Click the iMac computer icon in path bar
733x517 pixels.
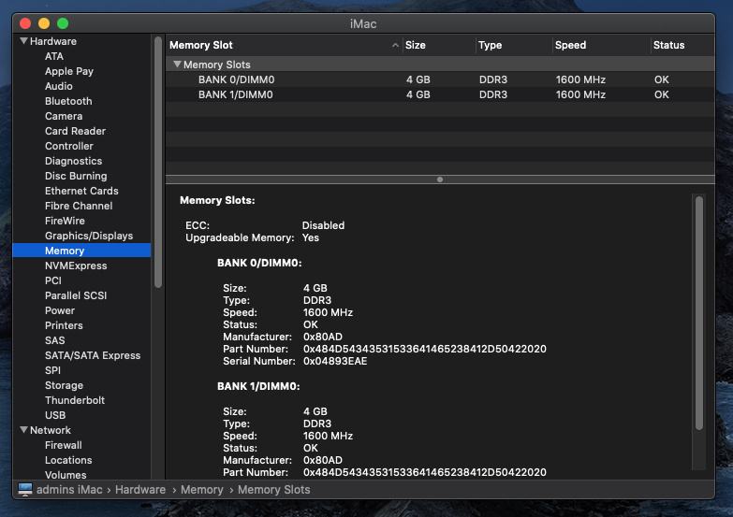(x=25, y=489)
